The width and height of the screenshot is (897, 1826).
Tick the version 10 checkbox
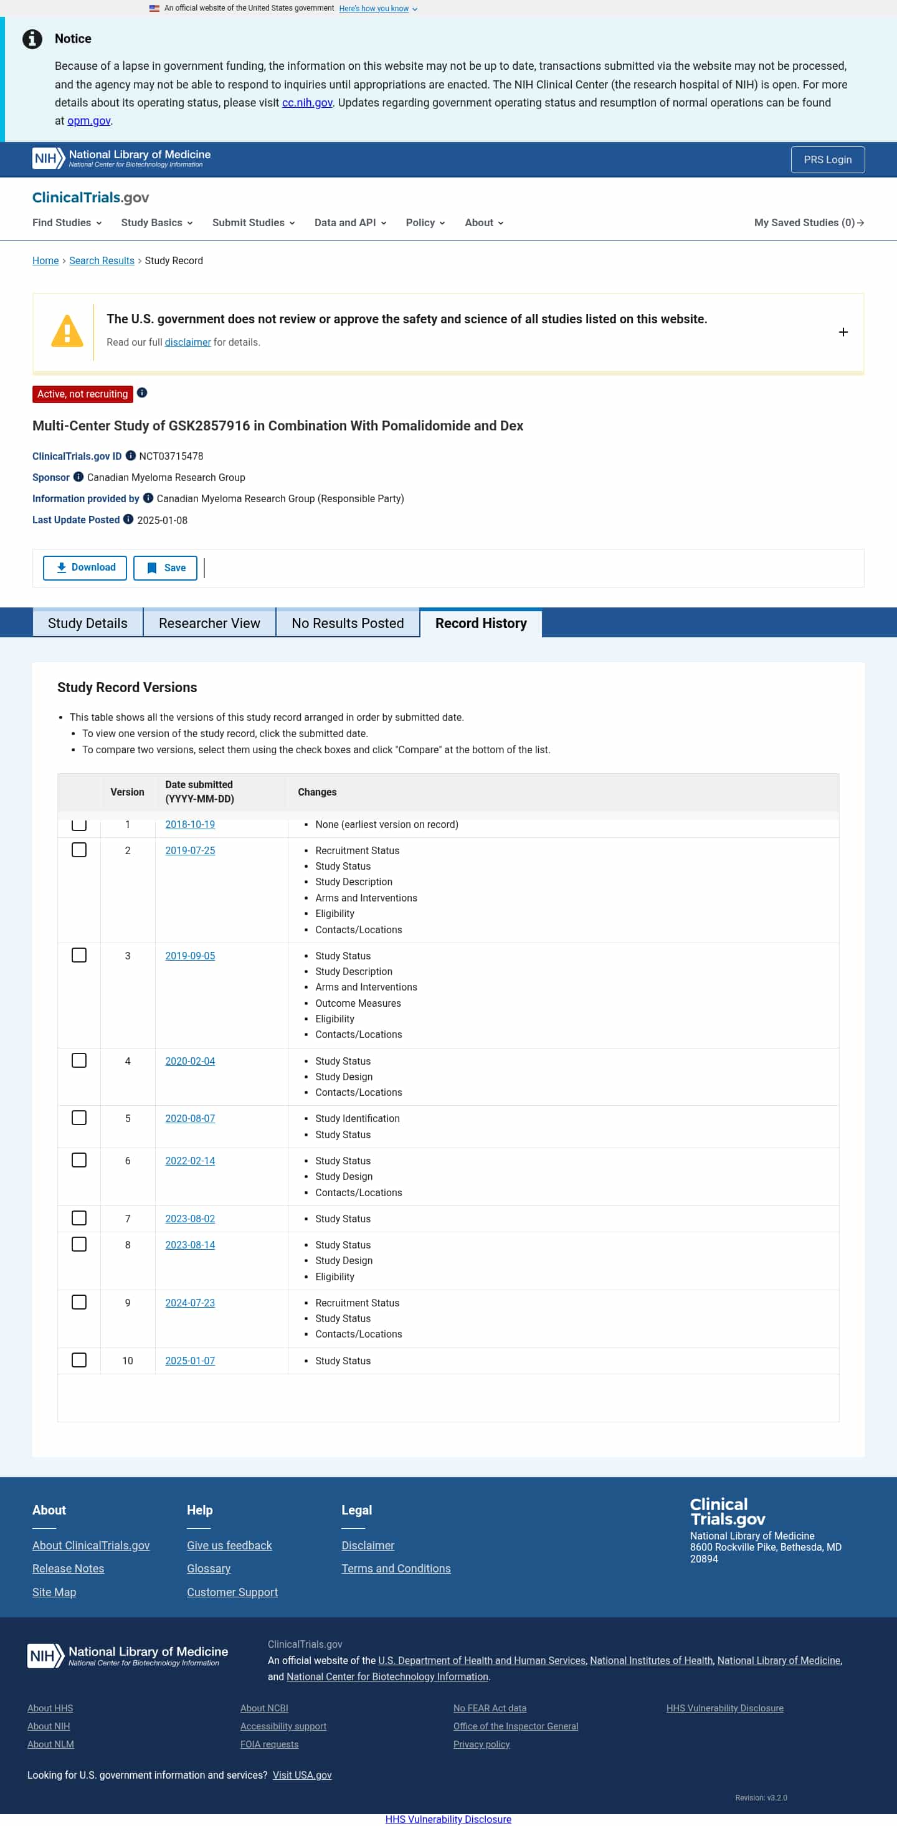coord(79,1360)
